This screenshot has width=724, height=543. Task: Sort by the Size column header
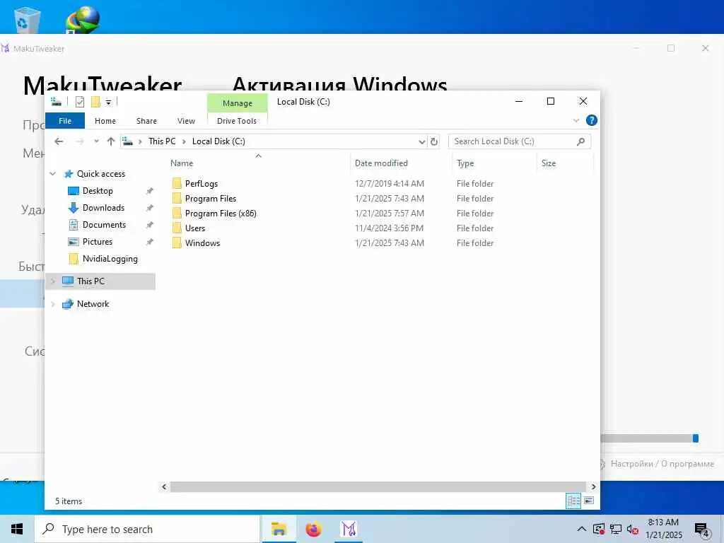click(549, 163)
